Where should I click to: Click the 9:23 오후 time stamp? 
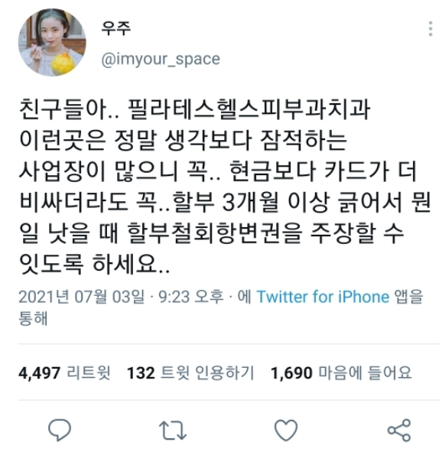click(x=191, y=296)
